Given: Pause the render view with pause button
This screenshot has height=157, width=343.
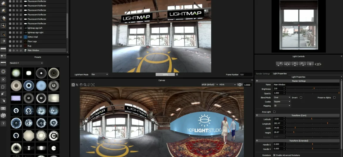Looking at the screenshot, I should (x=177, y=75).
